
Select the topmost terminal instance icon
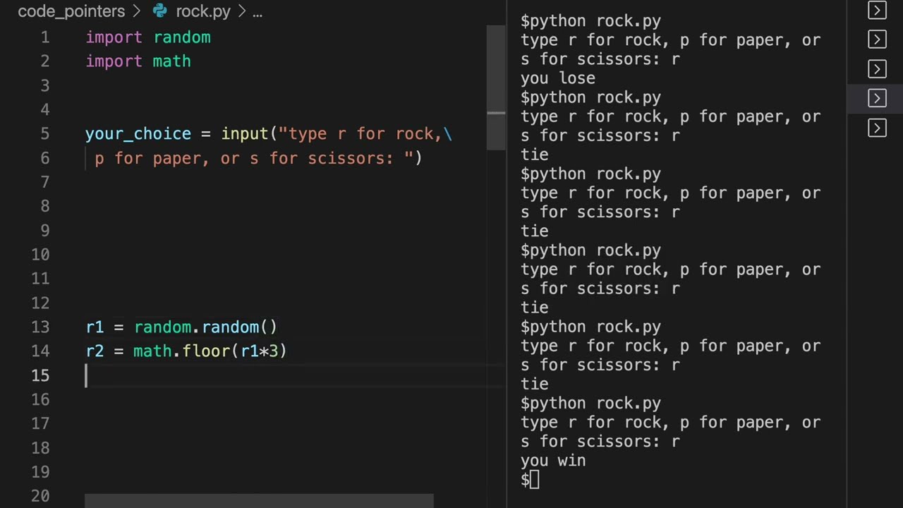click(x=877, y=10)
